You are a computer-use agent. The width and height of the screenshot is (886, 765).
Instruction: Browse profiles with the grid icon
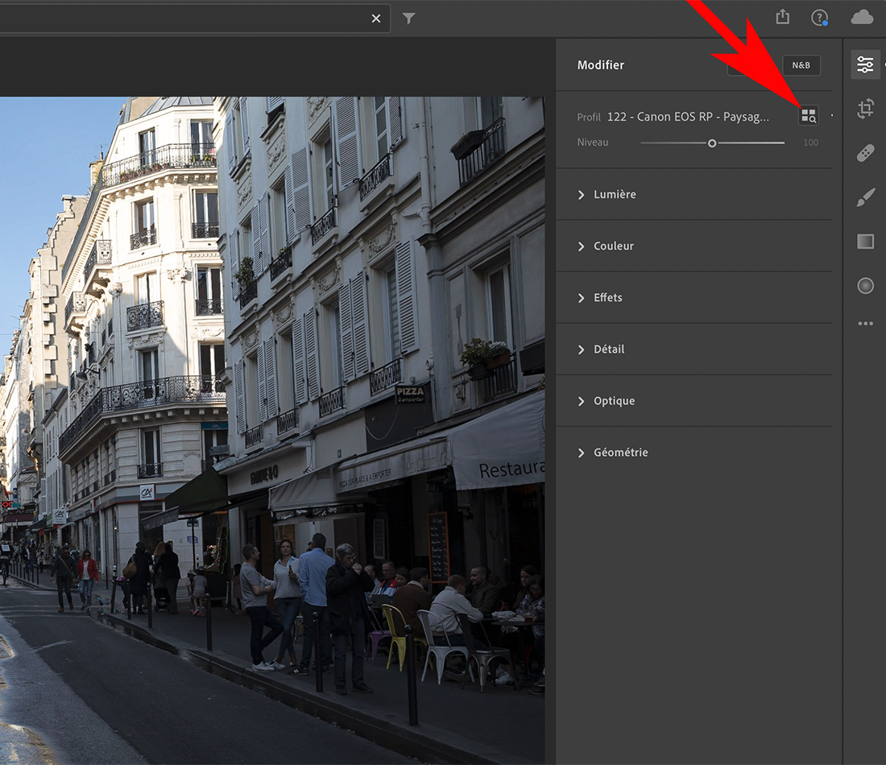tap(809, 116)
